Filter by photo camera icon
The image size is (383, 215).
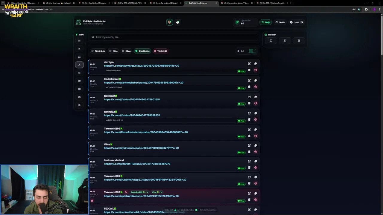point(79,97)
